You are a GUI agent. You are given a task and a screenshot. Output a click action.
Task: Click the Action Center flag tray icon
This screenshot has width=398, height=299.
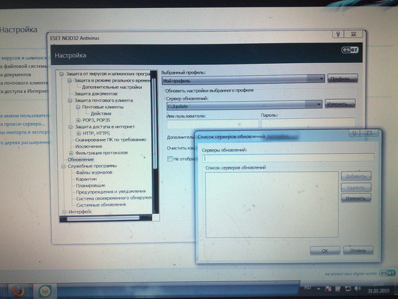(x=328, y=289)
